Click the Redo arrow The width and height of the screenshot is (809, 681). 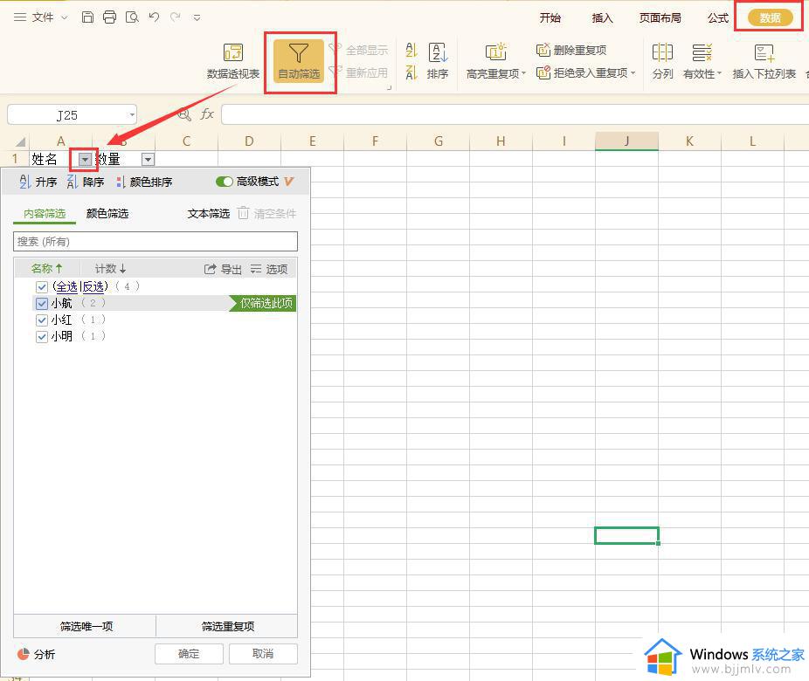coord(176,17)
